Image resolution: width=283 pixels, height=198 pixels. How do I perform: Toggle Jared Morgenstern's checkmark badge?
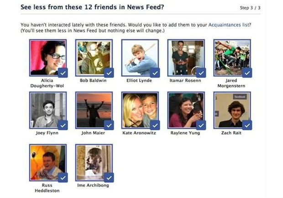coord(247,73)
